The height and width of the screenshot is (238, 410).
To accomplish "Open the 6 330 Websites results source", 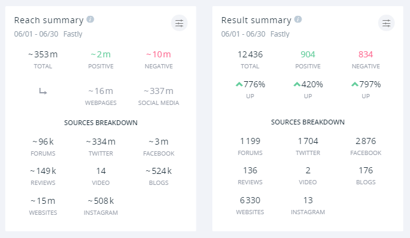I will pos(250,200).
